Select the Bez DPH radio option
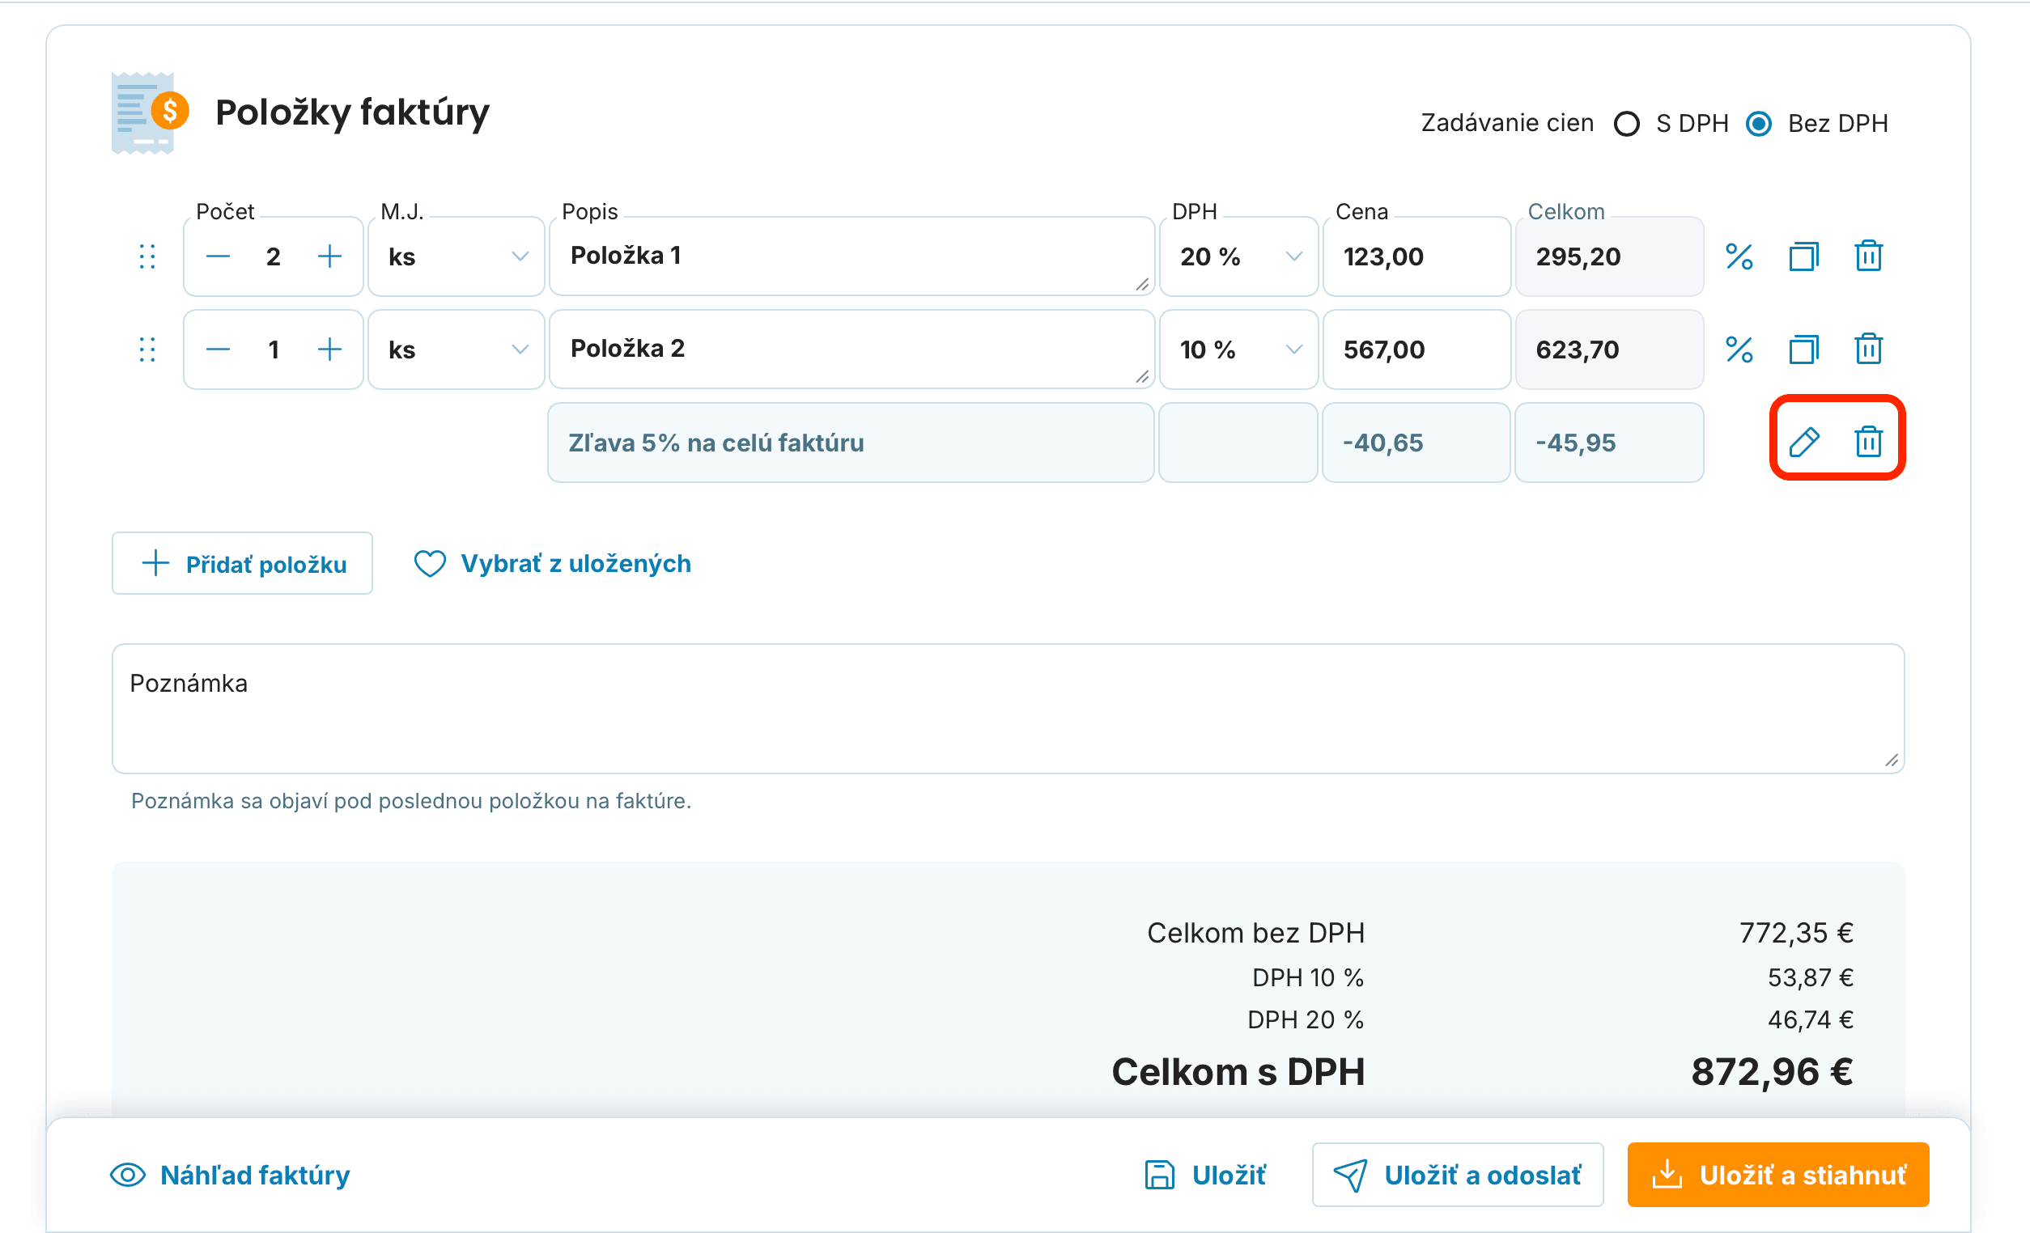 click(x=1758, y=124)
